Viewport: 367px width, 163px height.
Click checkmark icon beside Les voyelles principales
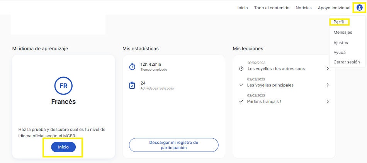click(241, 85)
